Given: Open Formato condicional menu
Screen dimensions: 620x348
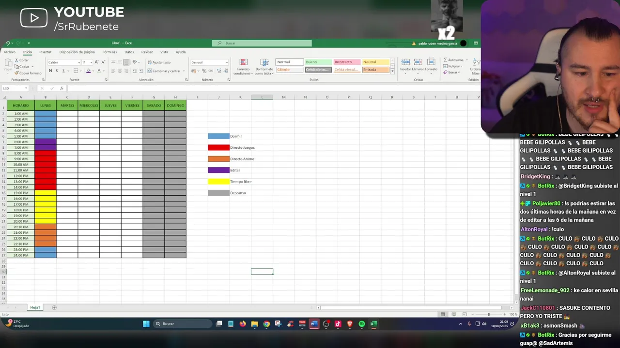Looking at the screenshot, I should (243, 67).
